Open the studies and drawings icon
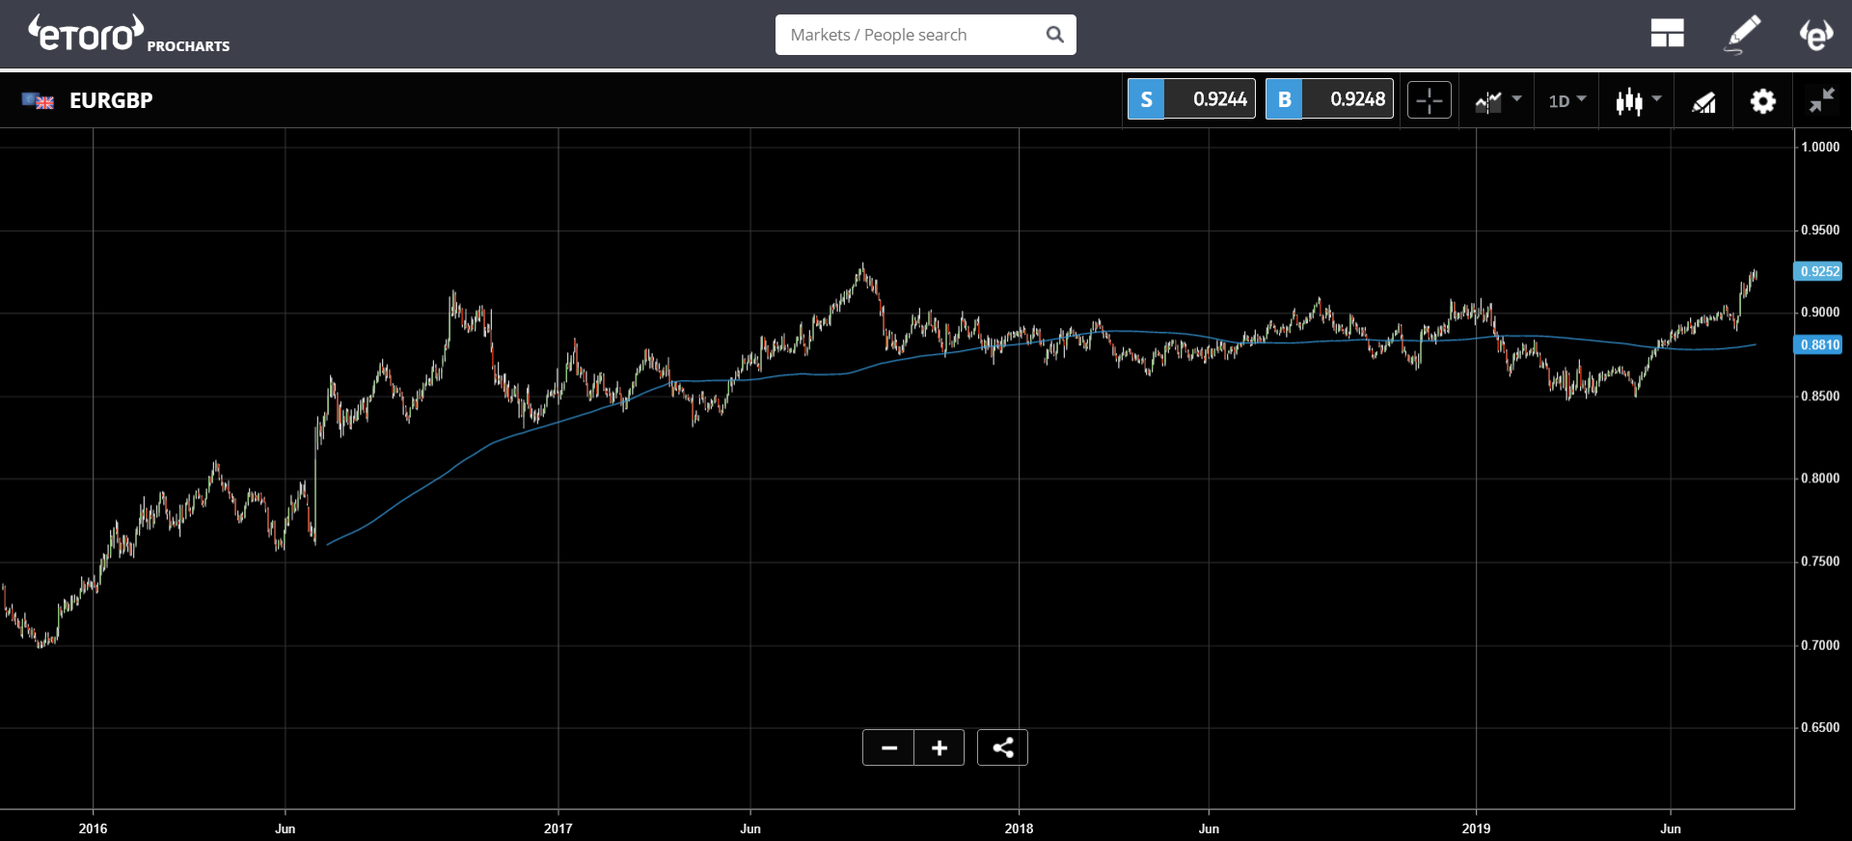The height and width of the screenshot is (841, 1852). click(1704, 101)
